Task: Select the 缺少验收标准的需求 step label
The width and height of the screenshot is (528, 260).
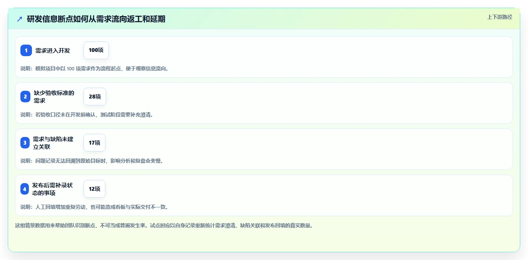Action: tap(54, 97)
